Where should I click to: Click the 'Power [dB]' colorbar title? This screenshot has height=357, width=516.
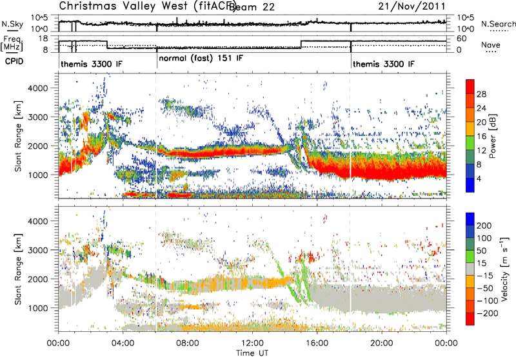(492, 136)
